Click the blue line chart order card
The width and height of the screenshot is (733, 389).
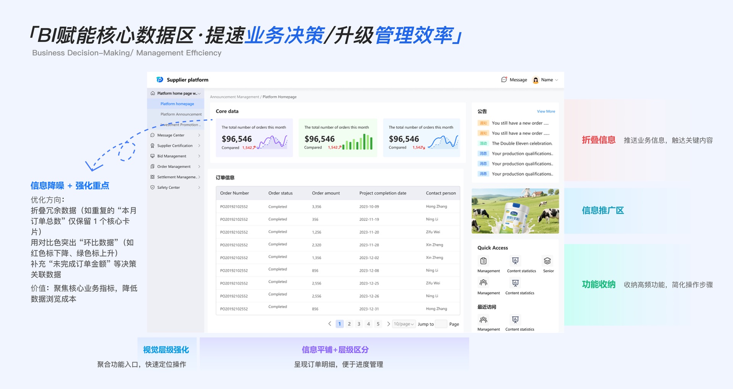click(x=421, y=138)
